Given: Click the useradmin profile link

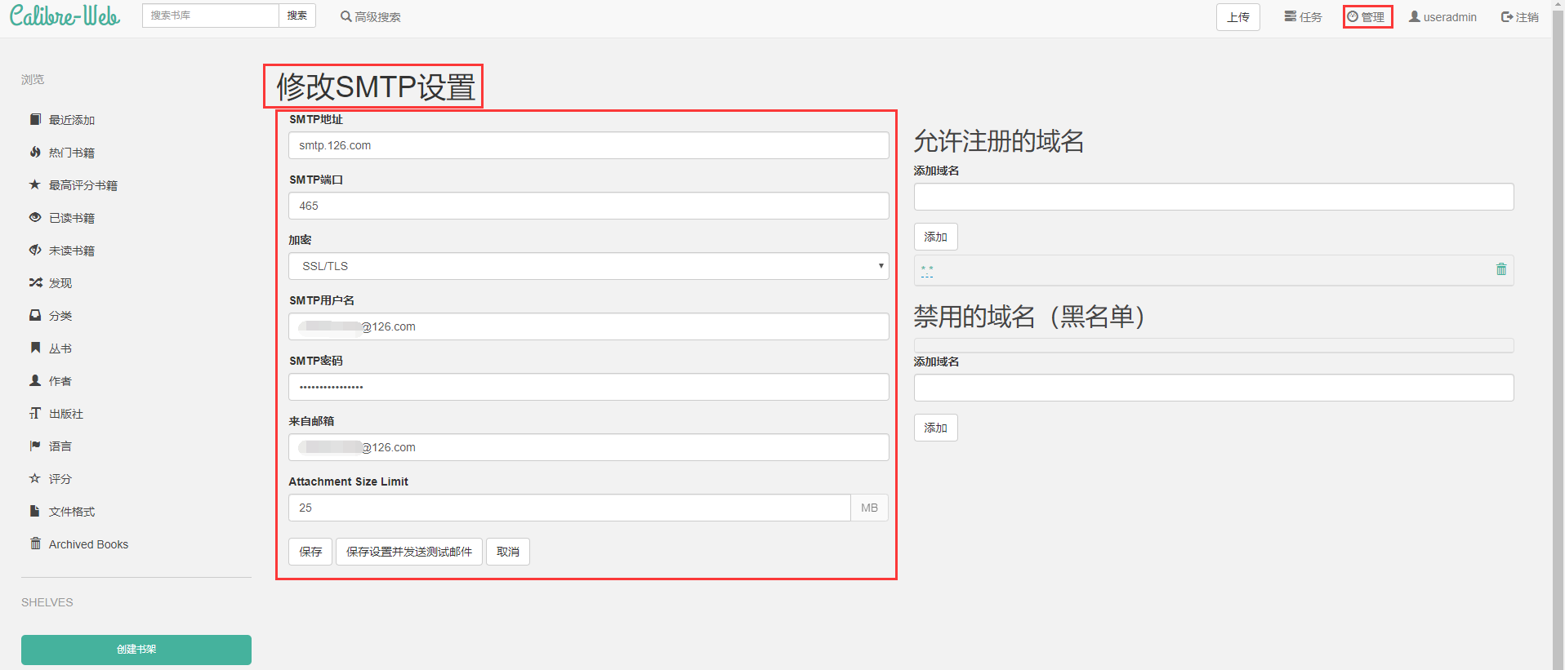Looking at the screenshot, I should pos(1442,17).
